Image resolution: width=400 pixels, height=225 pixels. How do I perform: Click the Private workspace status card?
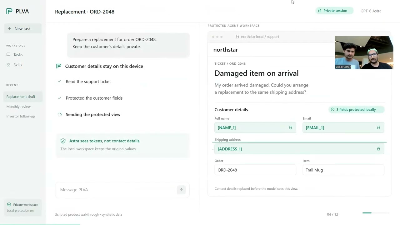[x=23, y=207]
